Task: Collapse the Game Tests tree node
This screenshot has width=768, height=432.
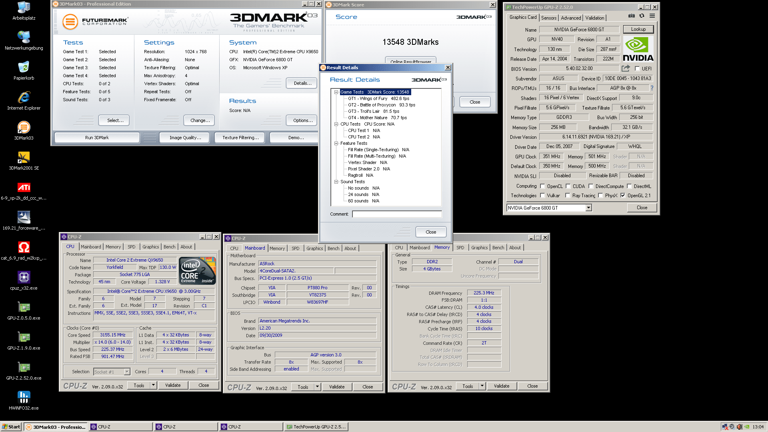Action: tap(336, 92)
